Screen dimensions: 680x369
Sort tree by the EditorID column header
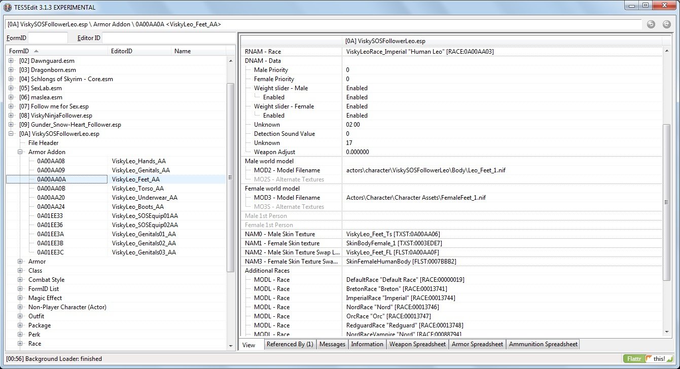tap(140, 51)
